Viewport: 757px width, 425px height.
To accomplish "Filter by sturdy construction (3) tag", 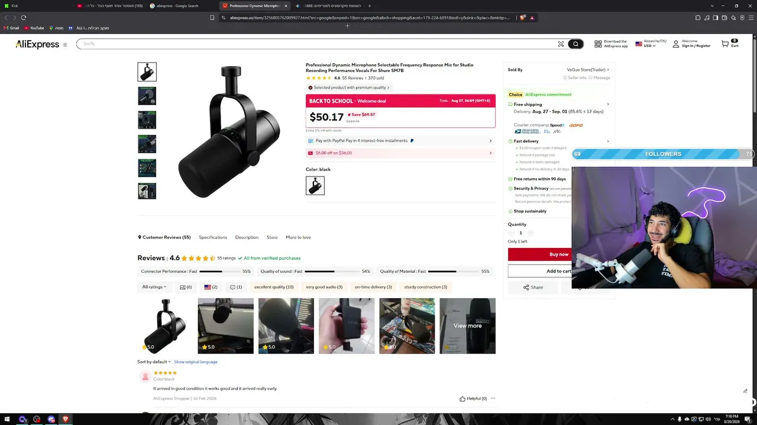I will point(426,287).
